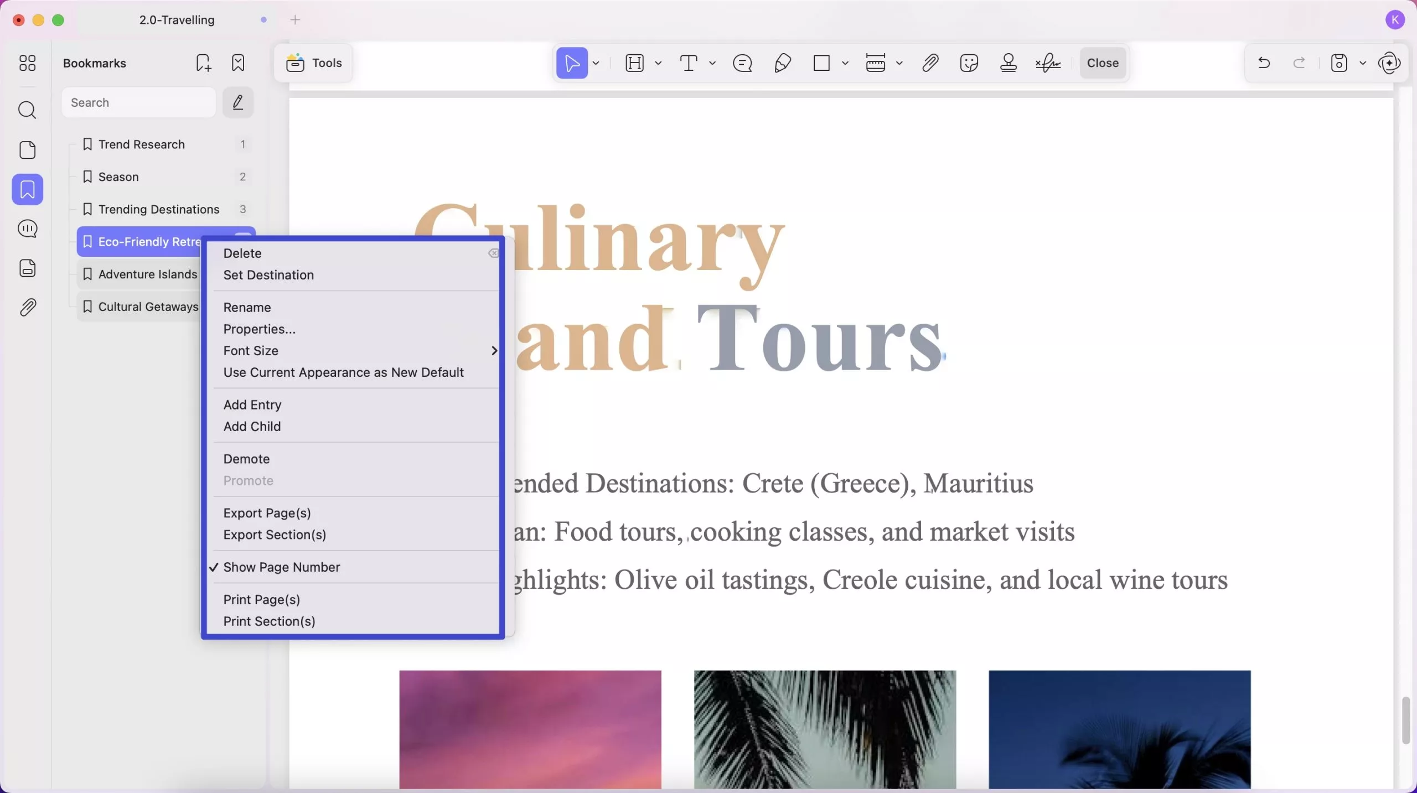Select the highlight text tool
1417x793 pixels.
pyautogui.click(x=634, y=63)
